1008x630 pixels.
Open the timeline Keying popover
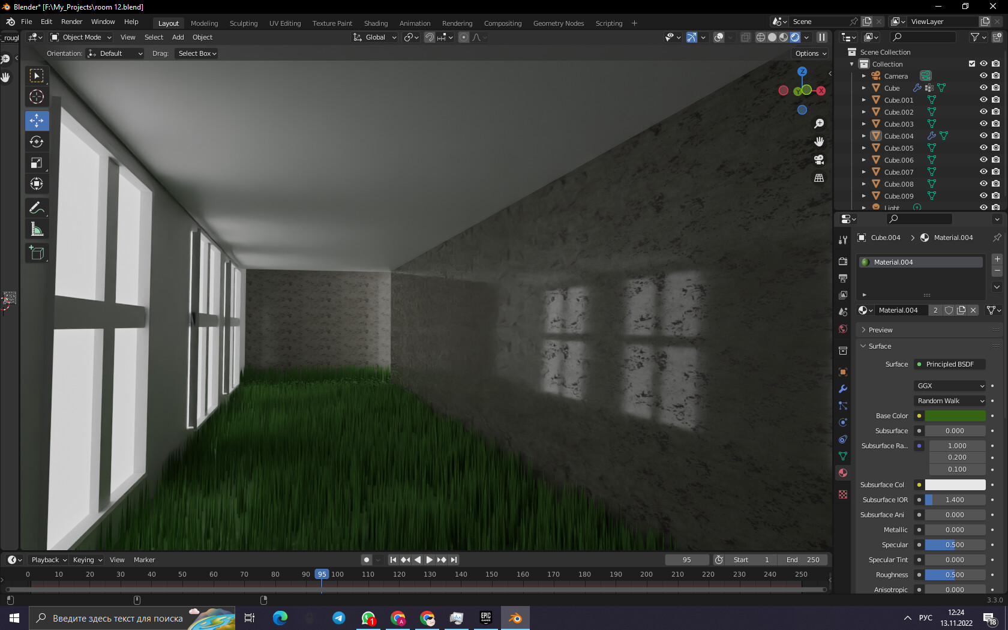click(88, 560)
